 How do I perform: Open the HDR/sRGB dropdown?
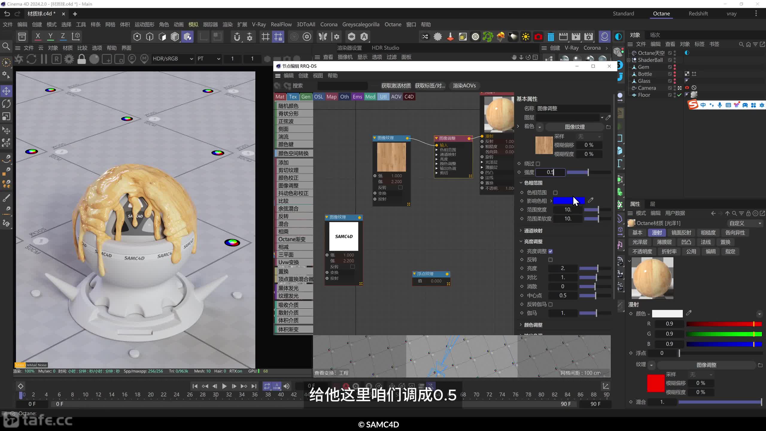click(x=173, y=59)
